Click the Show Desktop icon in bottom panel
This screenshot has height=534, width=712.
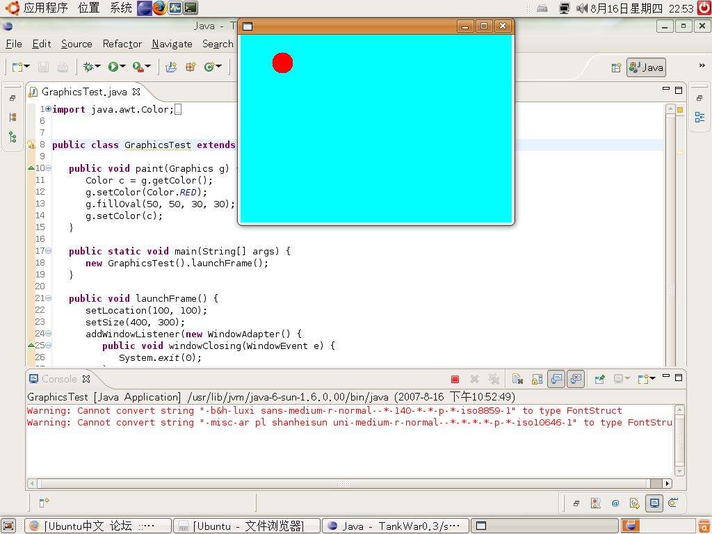point(8,526)
